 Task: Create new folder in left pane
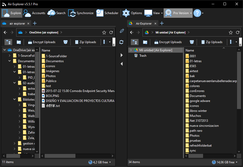click(x=19, y=42)
